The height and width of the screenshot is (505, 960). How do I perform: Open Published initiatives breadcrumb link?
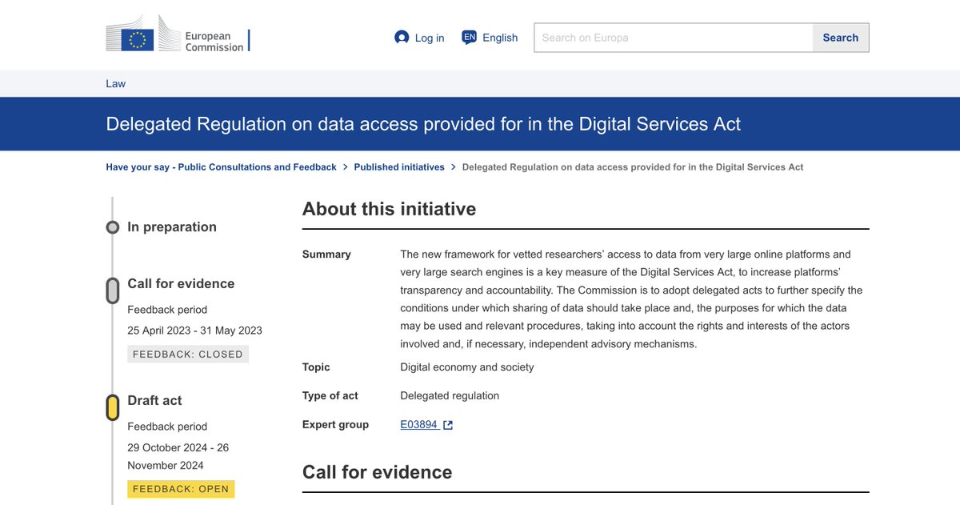(399, 167)
